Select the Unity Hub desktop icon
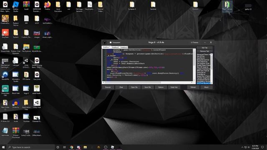The image size is (267, 150). 37,104
